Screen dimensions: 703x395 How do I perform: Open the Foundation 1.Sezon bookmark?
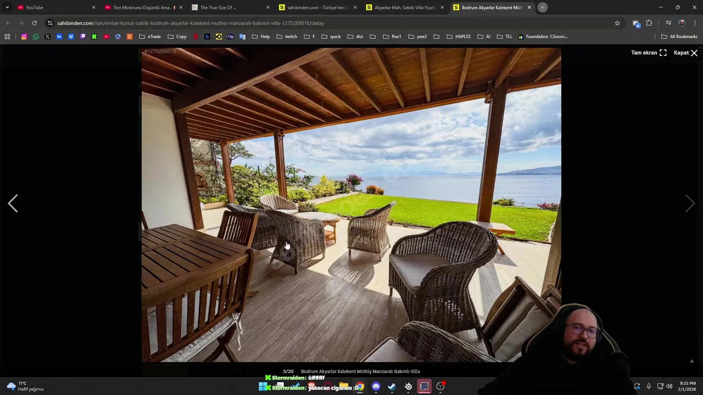(x=543, y=37)
